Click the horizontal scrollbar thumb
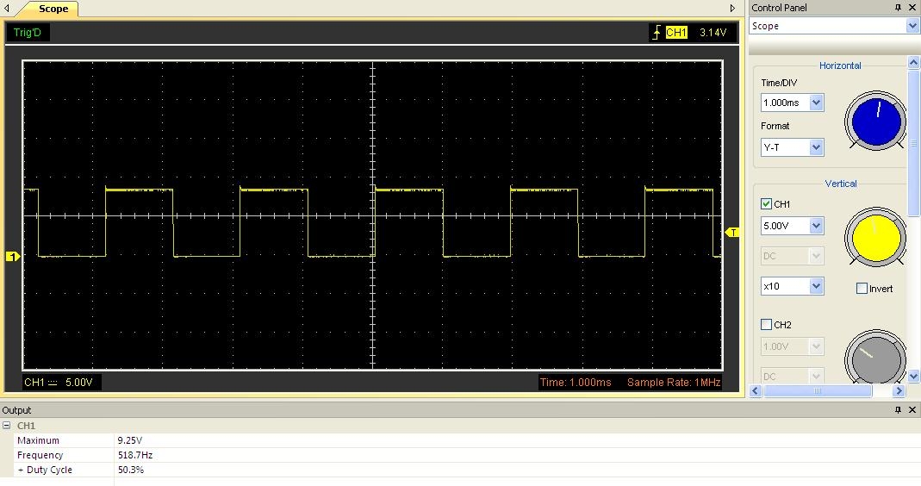 click(817, 391)
